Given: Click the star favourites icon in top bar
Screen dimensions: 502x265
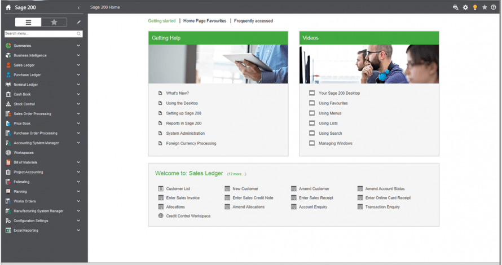Looking at the screenshot, I should [x=485, y=7].
